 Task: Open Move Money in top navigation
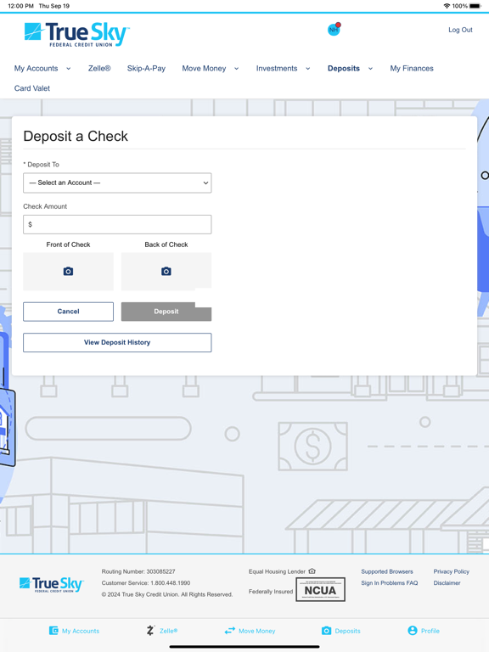pos(204,68)
